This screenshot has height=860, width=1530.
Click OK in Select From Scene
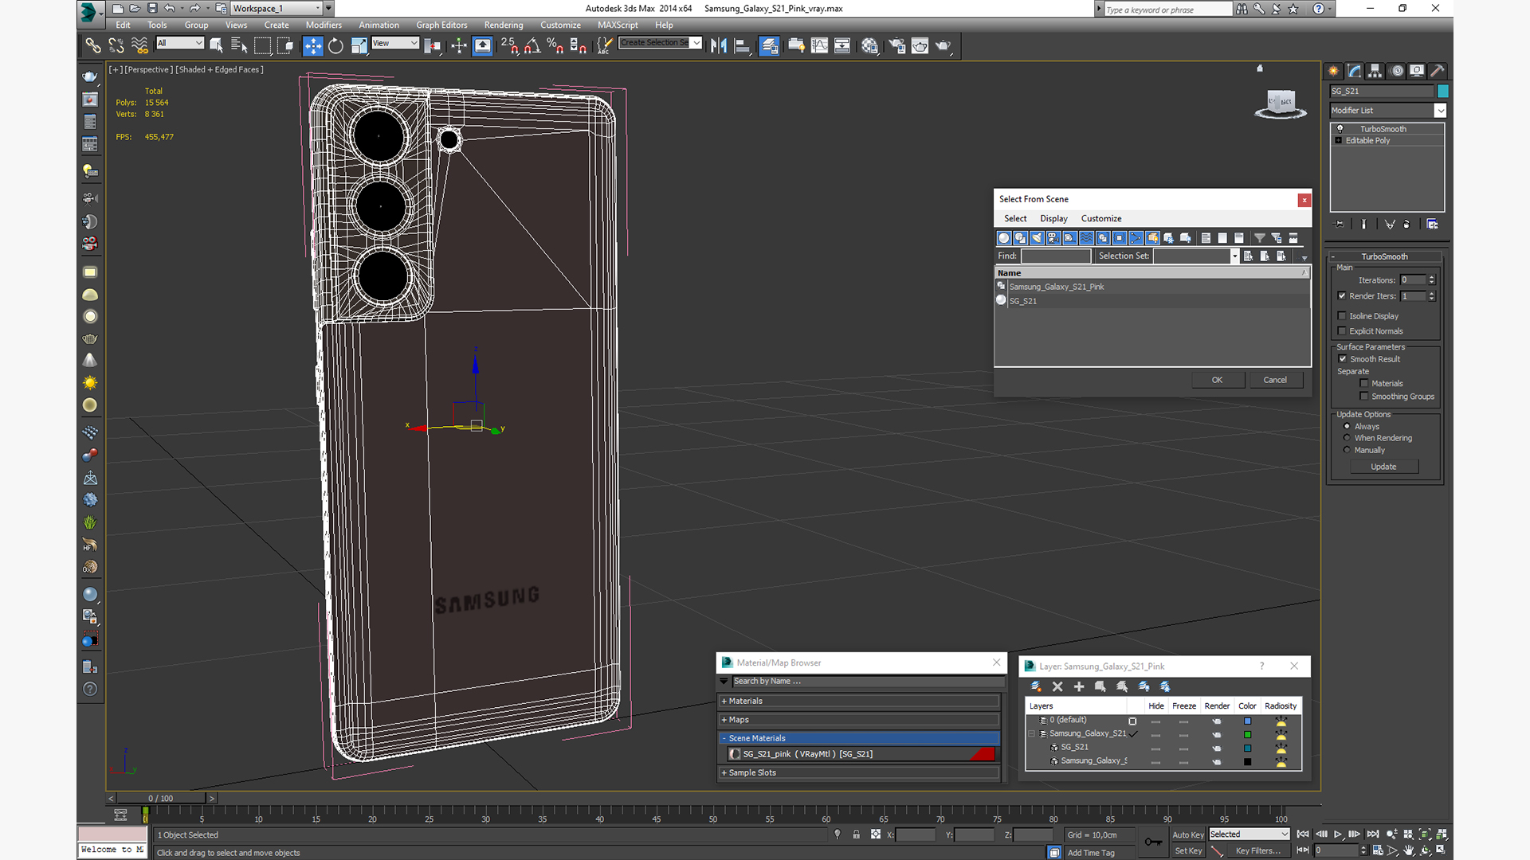[1218, 380]
